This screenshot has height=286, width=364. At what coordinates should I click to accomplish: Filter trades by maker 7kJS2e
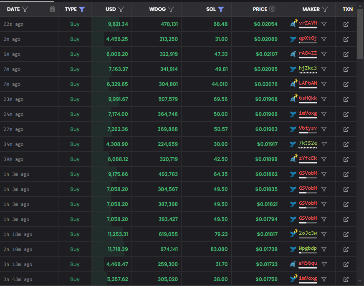324,144
